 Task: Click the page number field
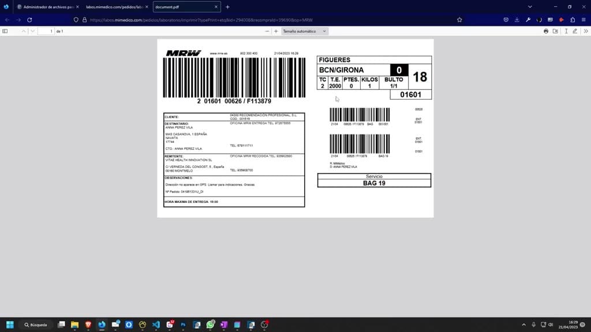(x=46, y=31)
